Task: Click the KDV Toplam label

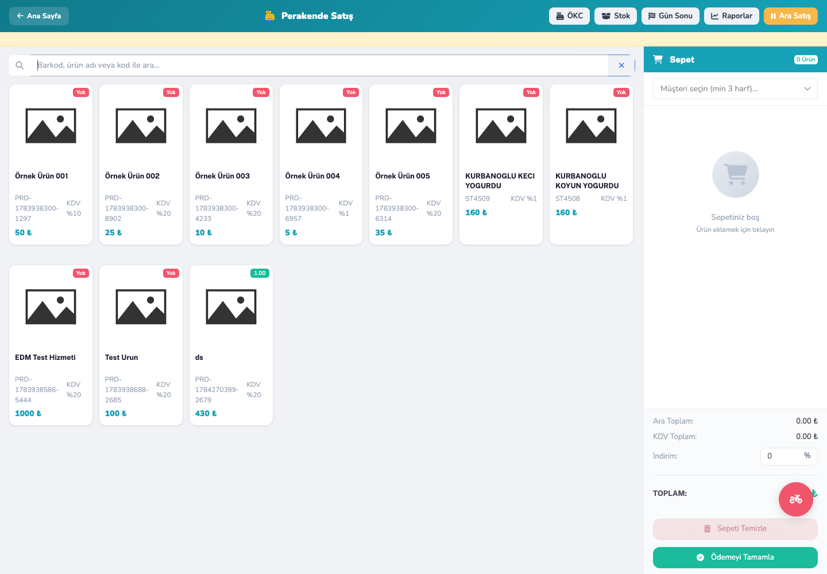Action: click(675, 437)
